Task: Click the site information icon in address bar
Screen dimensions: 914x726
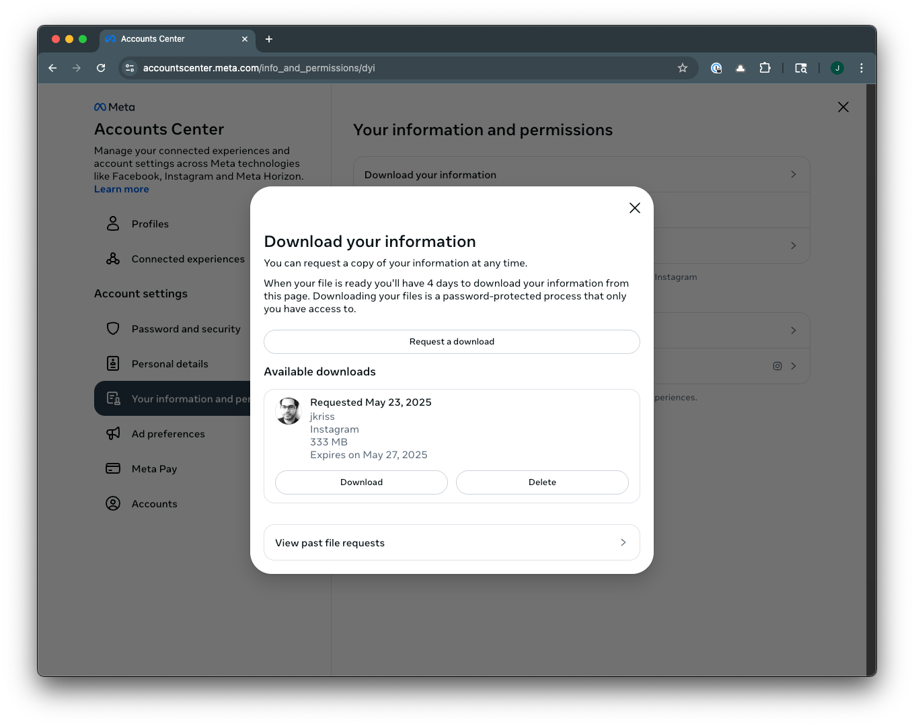Action: [130, 68]
